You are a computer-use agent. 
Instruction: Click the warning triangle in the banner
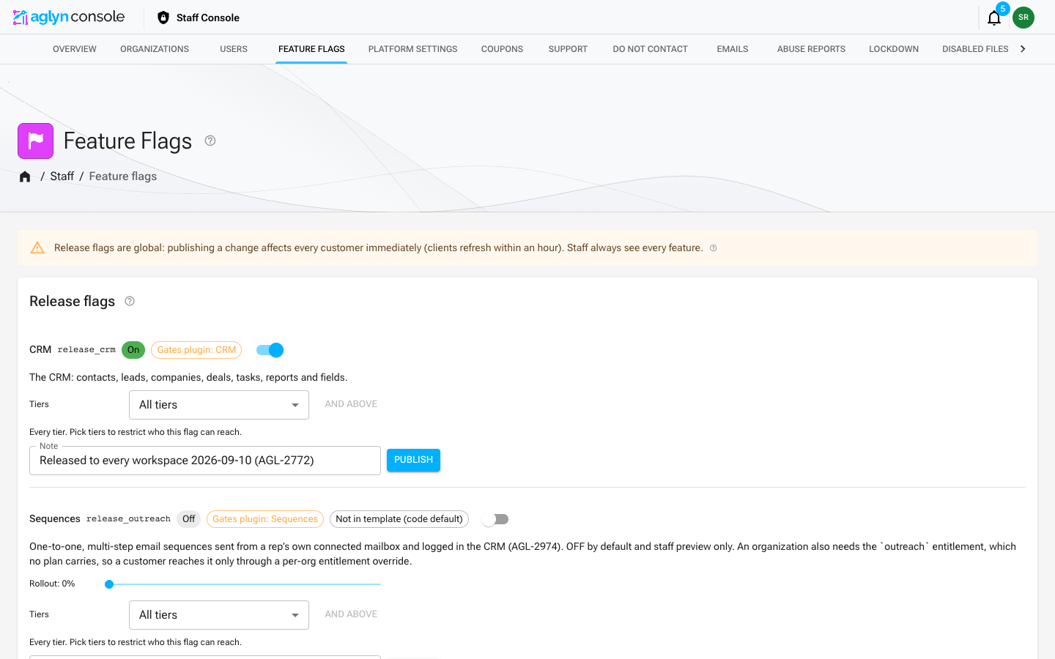[x=37, y=248]
